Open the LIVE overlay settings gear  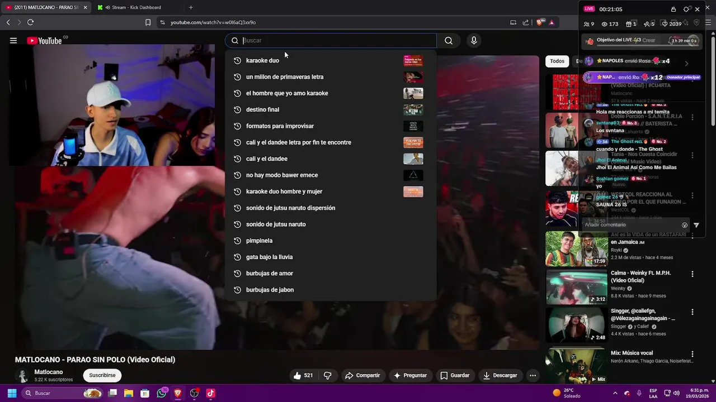[686, 9]
